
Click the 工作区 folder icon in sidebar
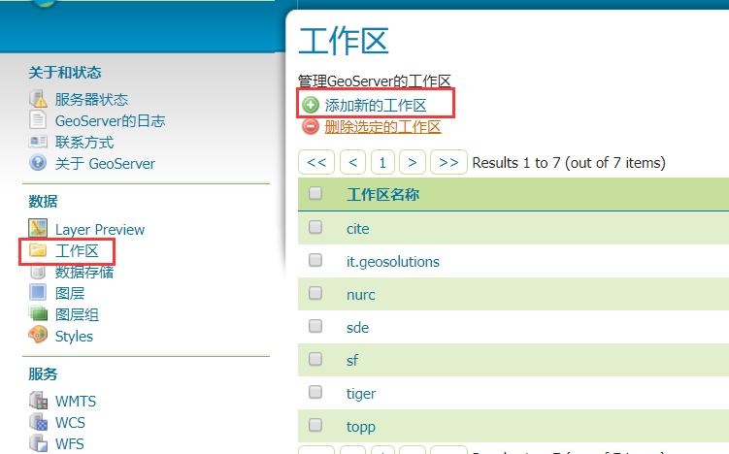click(38, 250)
